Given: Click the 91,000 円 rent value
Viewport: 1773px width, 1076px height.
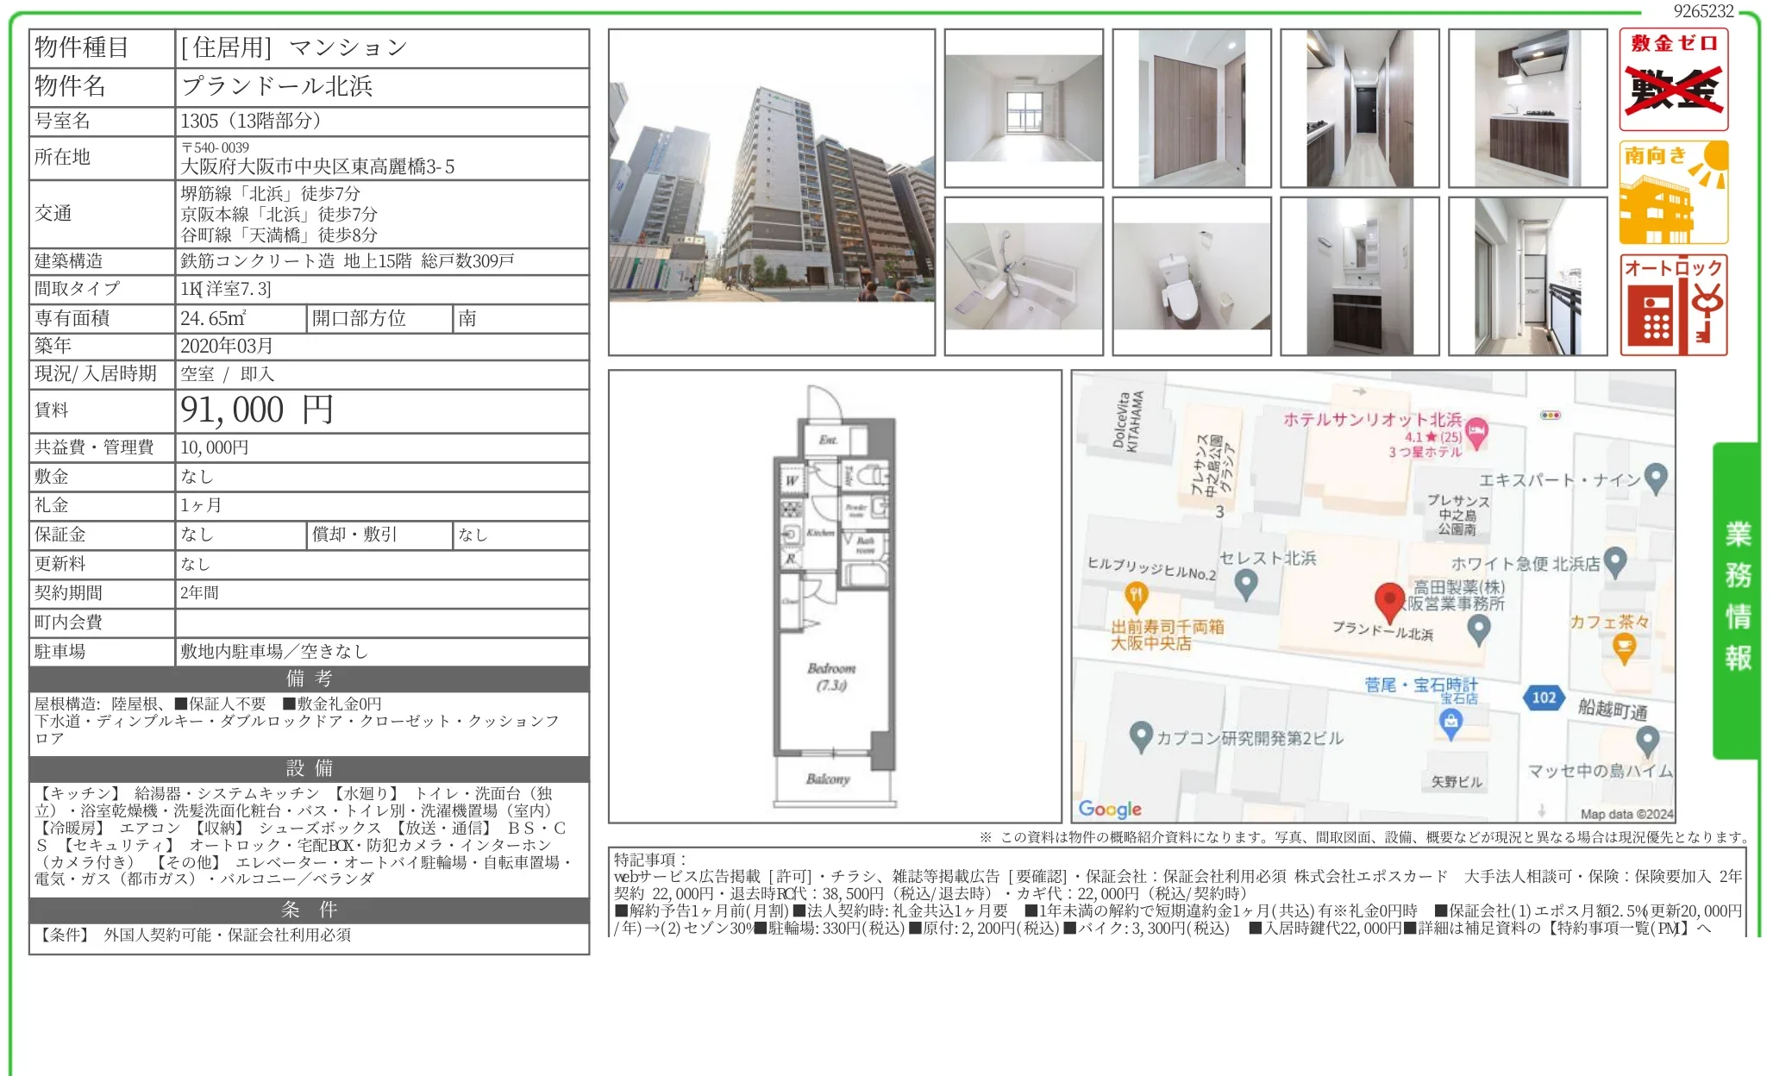Looking at the screenshot, I should [257, 410].
